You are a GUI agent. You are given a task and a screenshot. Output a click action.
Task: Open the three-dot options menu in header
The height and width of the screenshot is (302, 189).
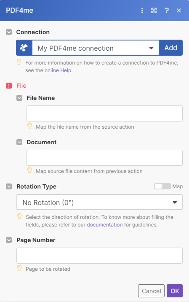tap(142, 11)
